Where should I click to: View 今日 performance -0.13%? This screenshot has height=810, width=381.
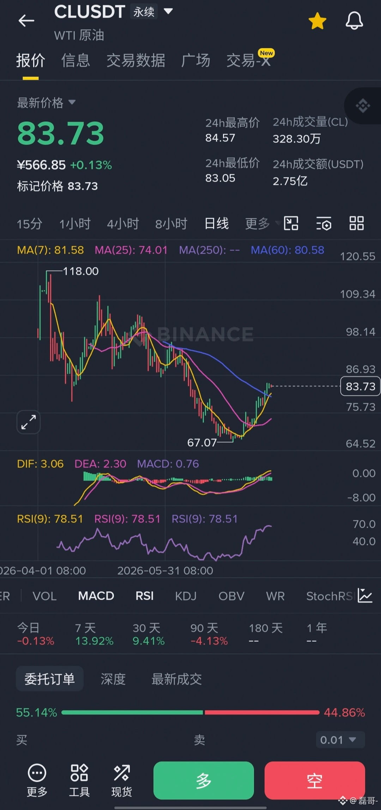pos(36,634)
